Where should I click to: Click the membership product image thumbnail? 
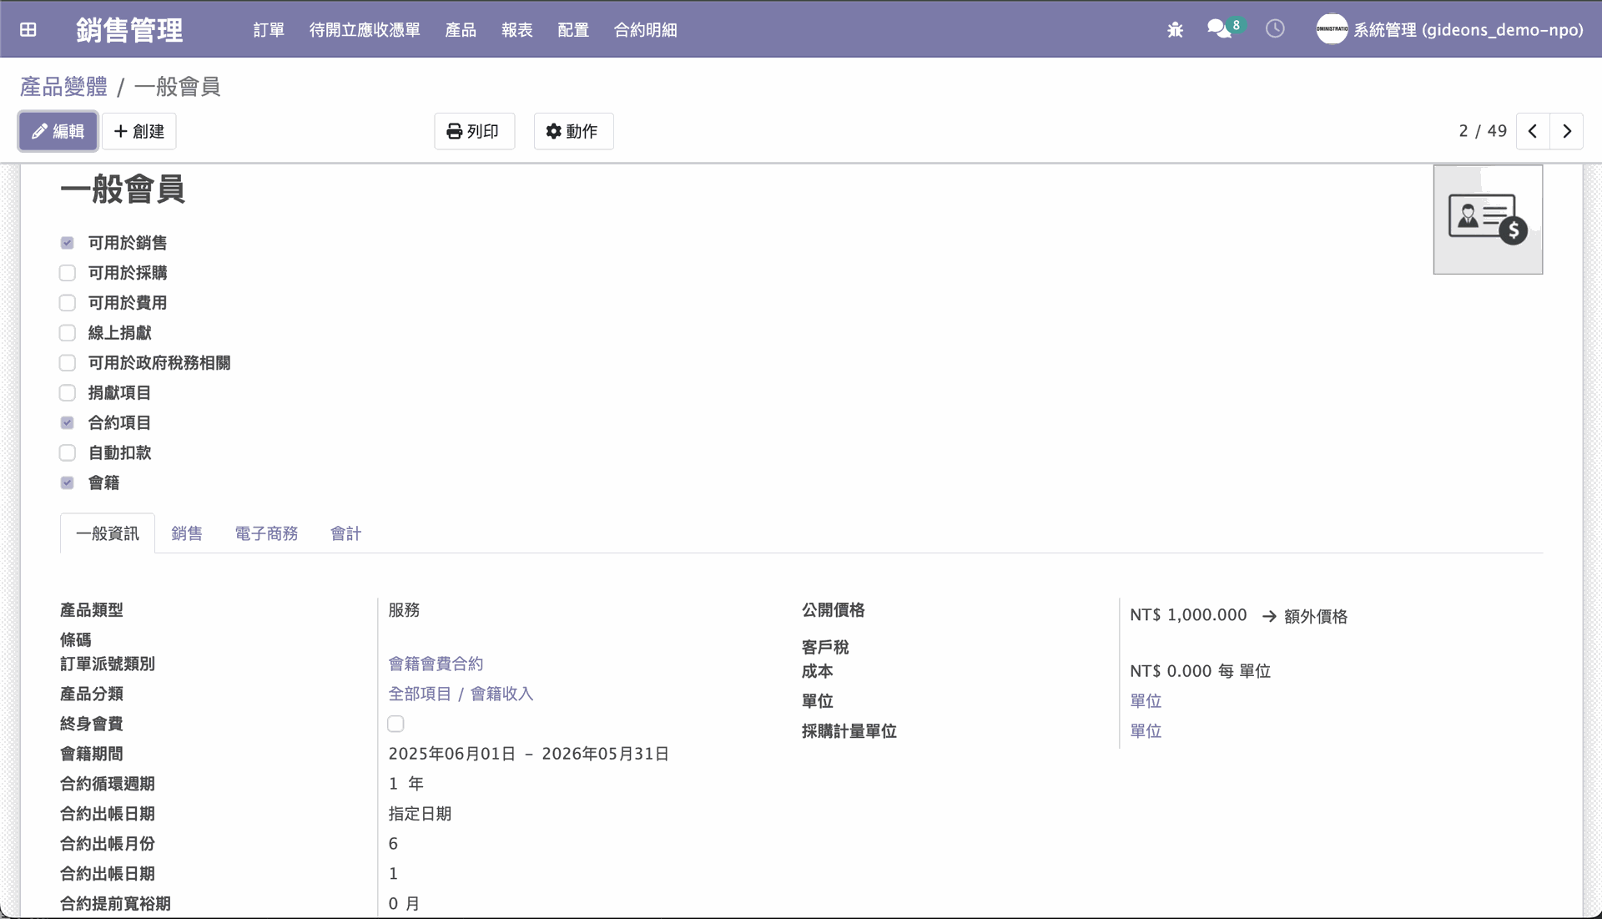click(1488, 220)
